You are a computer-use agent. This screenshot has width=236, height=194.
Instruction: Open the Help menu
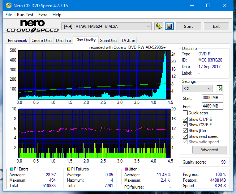(x=57, y=15)
